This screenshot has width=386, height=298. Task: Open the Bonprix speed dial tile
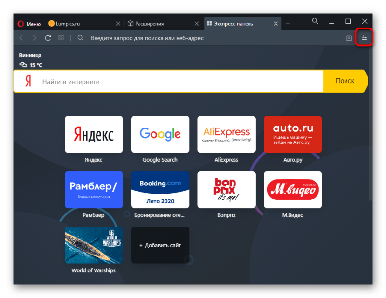click(x=226, y=189)
